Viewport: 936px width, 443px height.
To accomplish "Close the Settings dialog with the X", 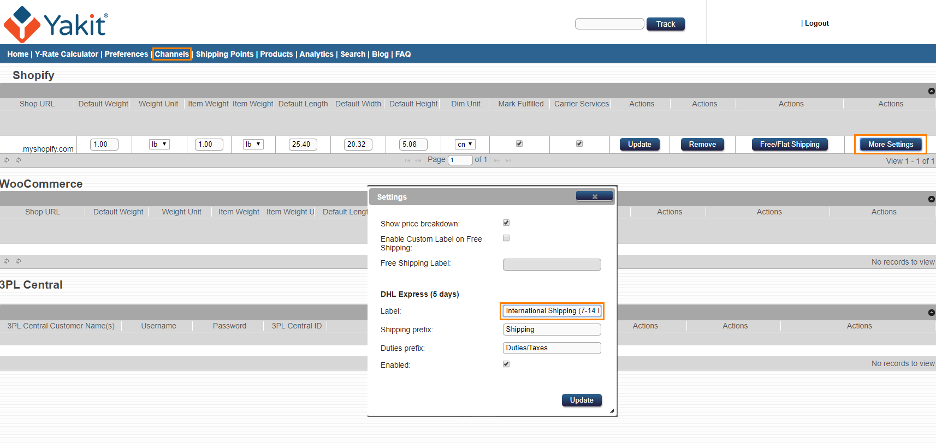I will point(594,196).
